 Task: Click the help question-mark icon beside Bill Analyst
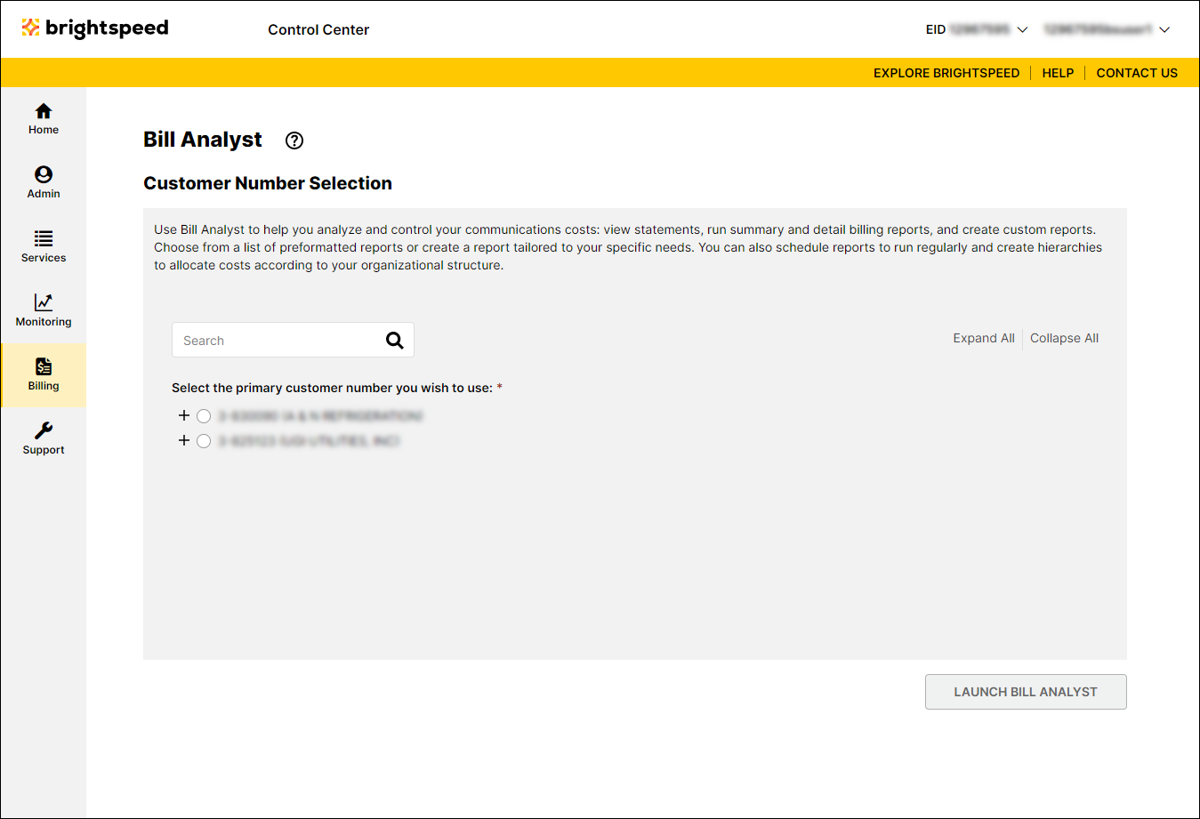tap(294, 141)
